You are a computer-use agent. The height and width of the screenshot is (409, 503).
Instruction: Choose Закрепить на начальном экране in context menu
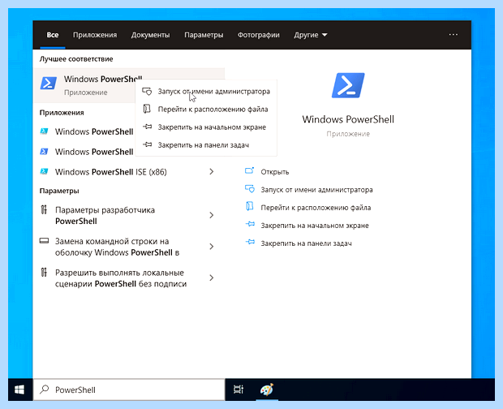206,127
